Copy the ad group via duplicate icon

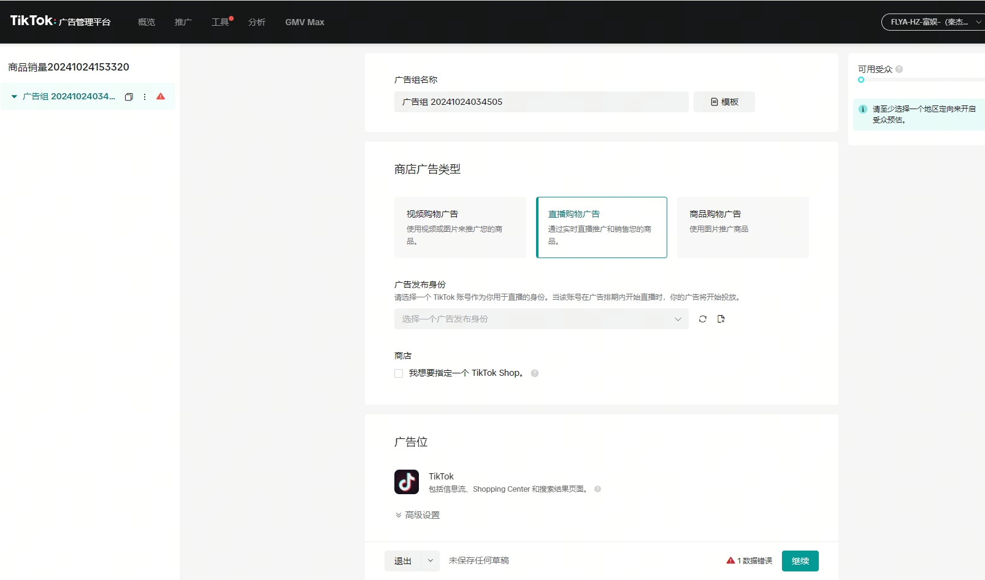(129, 97)
